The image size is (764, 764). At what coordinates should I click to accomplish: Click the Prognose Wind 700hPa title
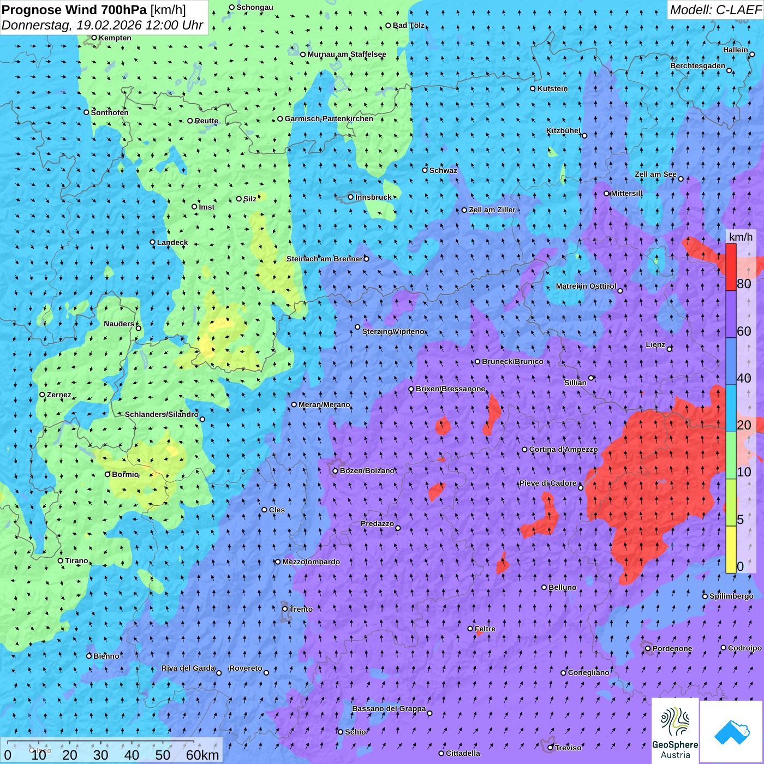(x=94, y=10)
